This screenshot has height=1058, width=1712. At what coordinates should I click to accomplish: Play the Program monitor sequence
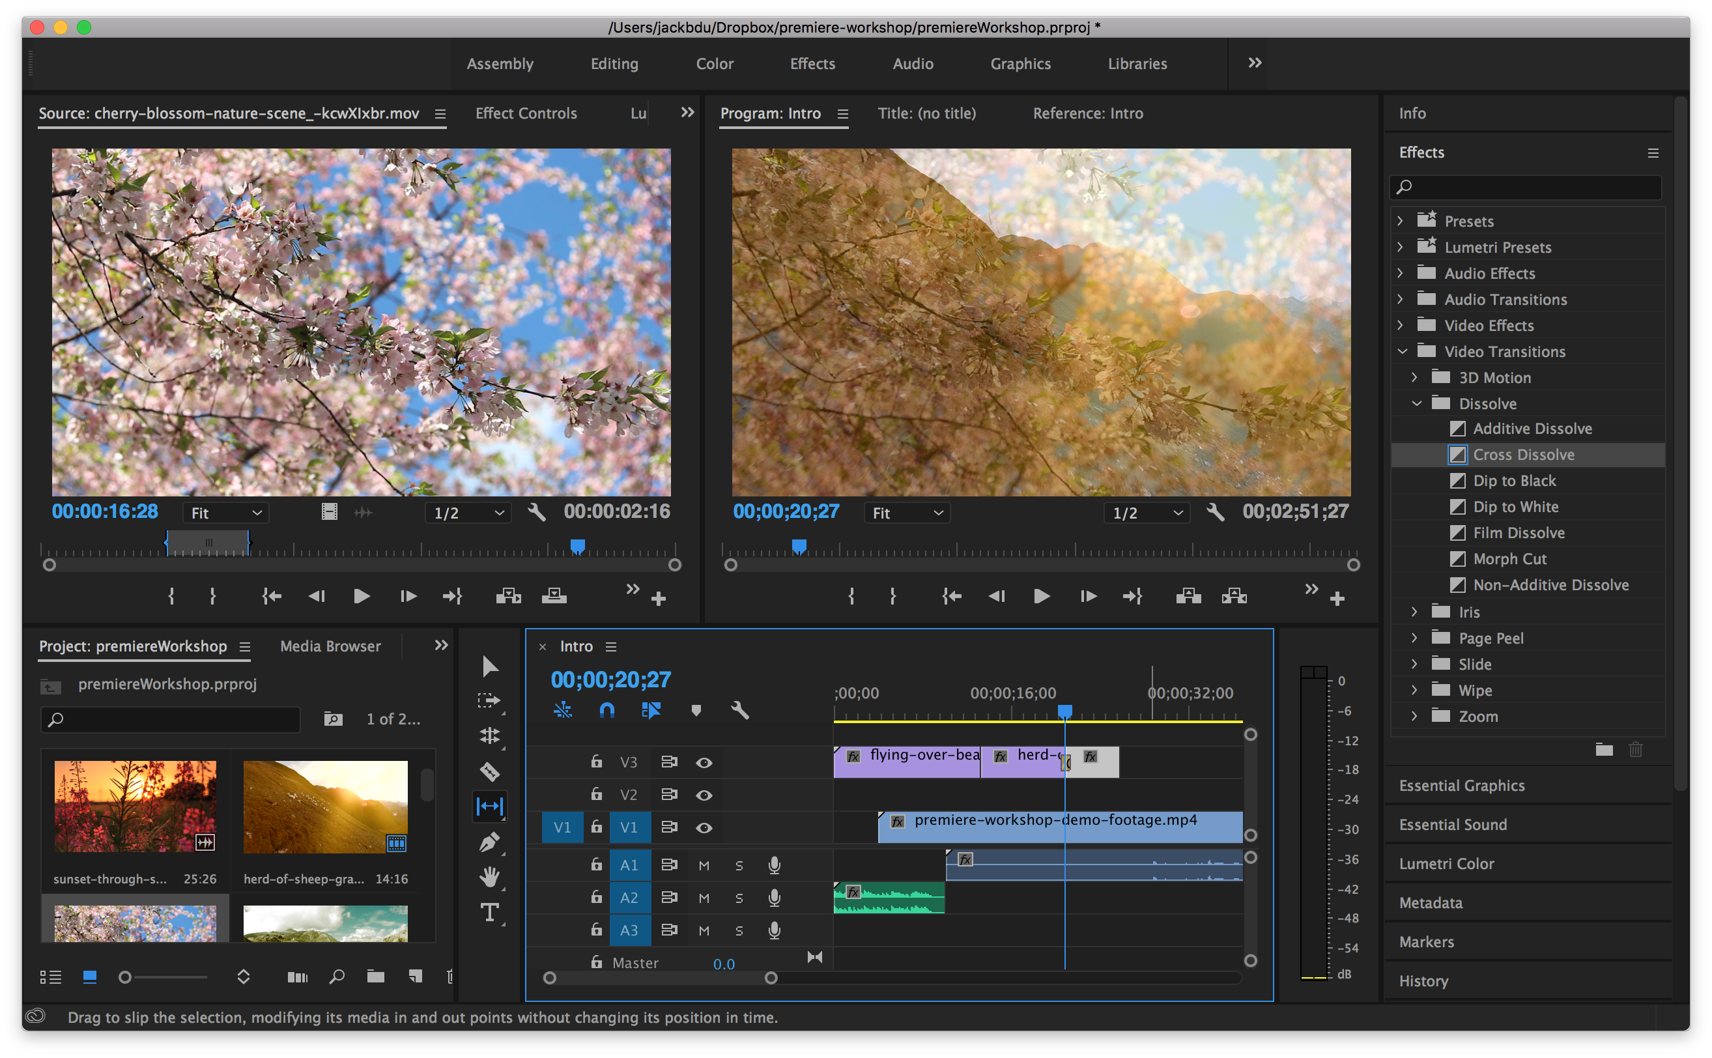1041,596
